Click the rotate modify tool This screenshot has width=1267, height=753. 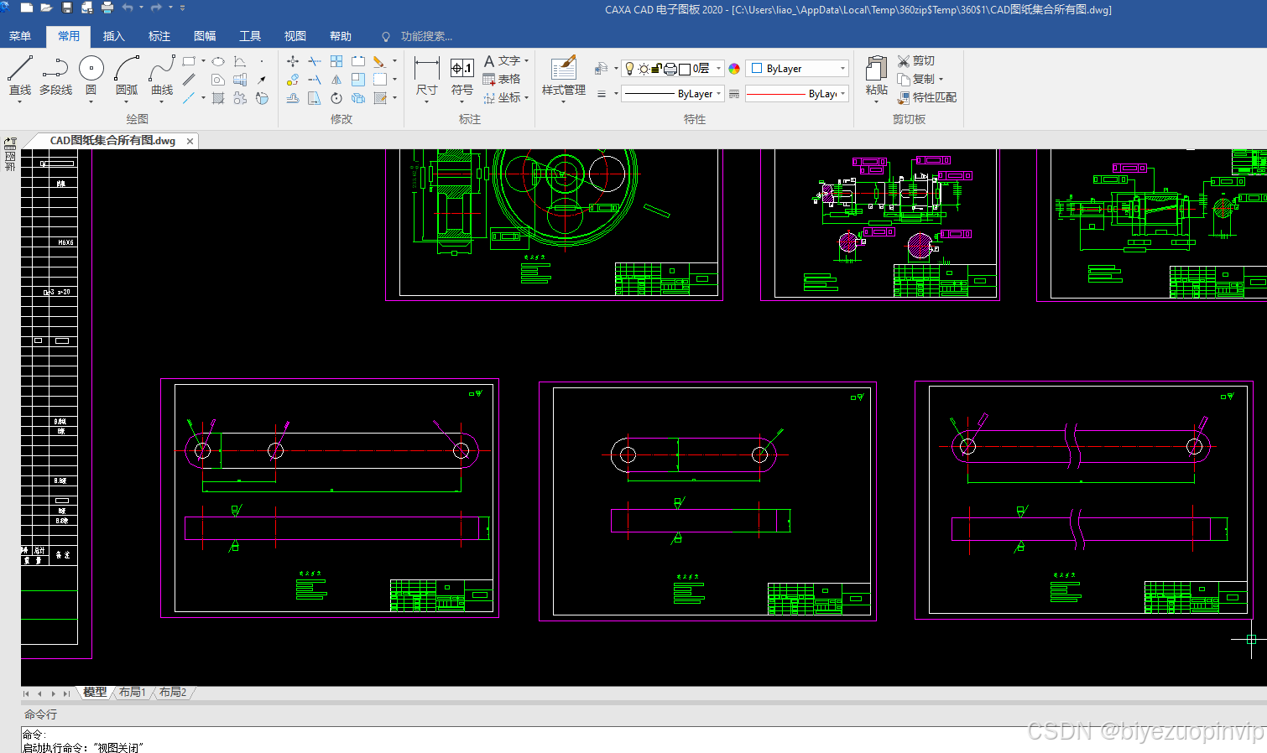click(336, 98)
